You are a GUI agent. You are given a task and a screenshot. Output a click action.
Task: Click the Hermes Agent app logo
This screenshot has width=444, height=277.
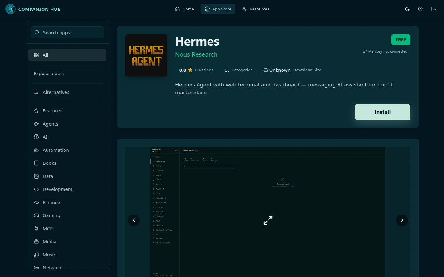[x=146, y=55]
